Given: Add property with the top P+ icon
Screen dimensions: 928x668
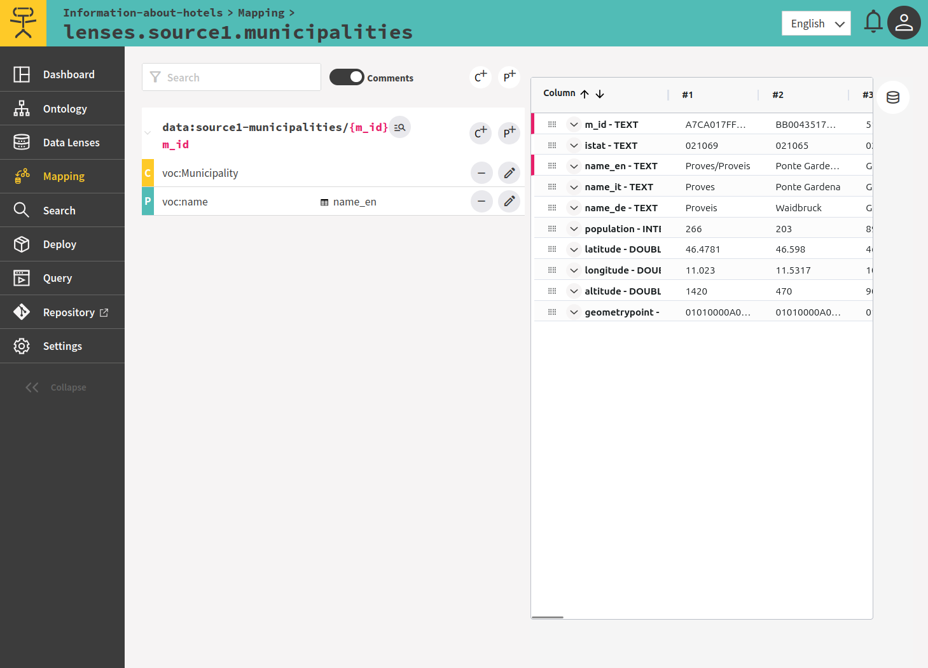Looking at the screenshot, I should [x=509, y=77].
